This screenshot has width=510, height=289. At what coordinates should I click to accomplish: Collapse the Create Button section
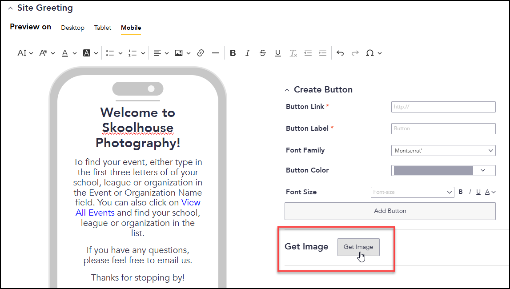click(287, 90)
